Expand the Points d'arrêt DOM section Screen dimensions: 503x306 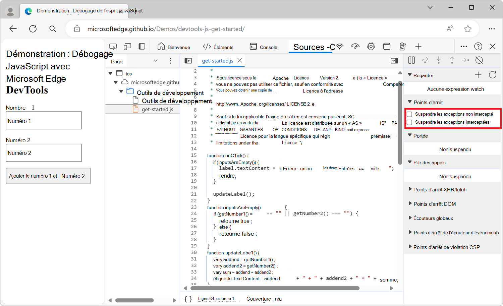(410, 203)
